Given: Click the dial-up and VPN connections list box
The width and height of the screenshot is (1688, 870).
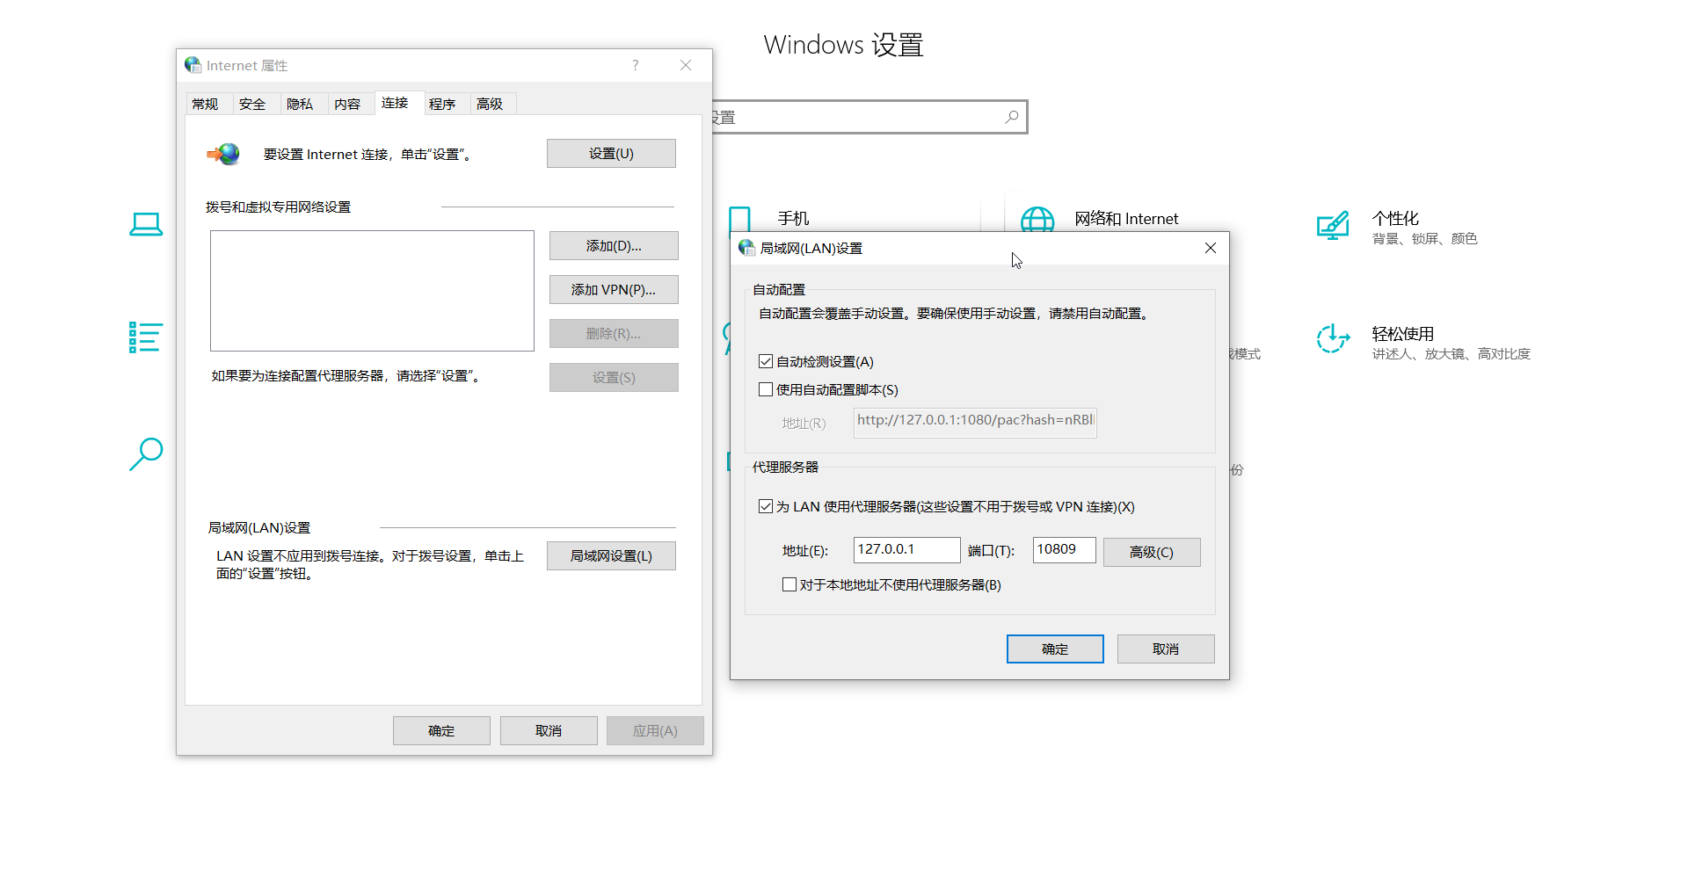Looking at the screenshot, I should [372, 291].
